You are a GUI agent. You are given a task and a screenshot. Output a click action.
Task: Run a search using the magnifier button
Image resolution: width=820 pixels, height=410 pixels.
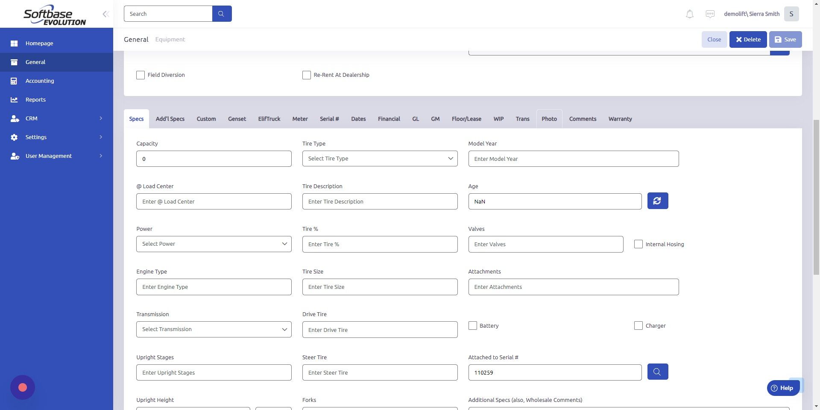(221, 13)
